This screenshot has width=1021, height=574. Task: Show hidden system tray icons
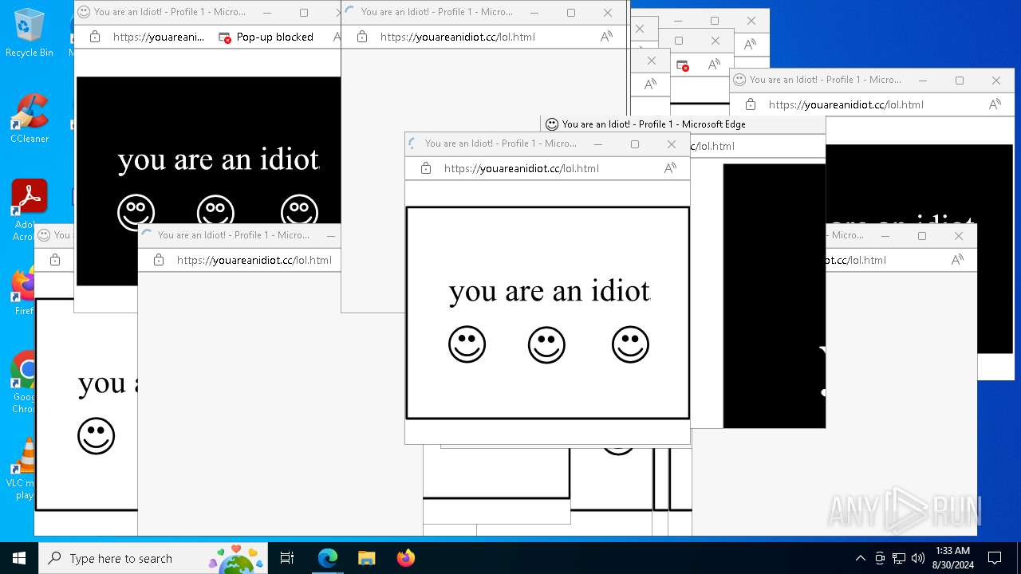(x=860, y=558)
